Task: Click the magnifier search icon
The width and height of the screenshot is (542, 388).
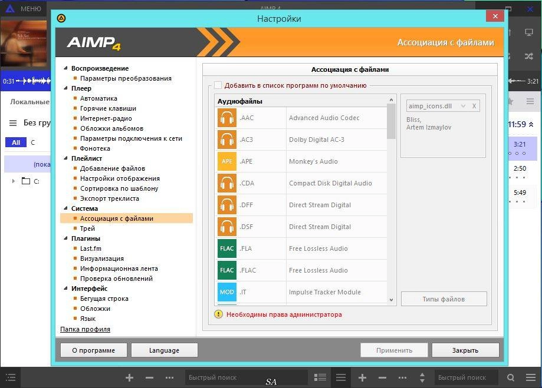Action: (x=511, y=377)
